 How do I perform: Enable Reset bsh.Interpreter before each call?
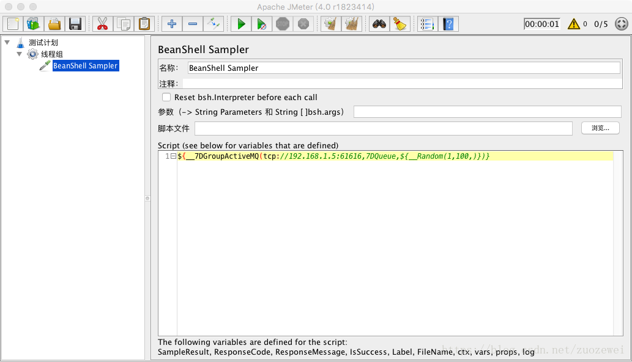pos(166,97)
